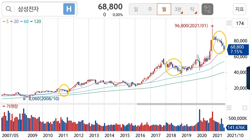Open the 3분 minute-interval dropdown
250x140 pixels.
click(178, 9)
